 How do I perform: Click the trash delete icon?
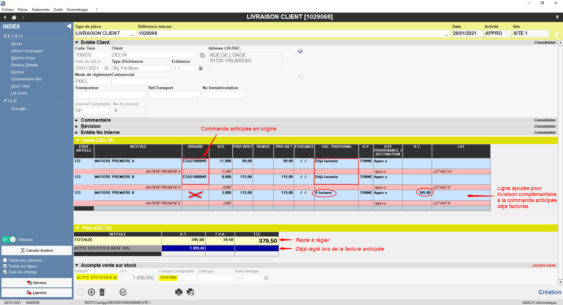[x=102, y=292]
